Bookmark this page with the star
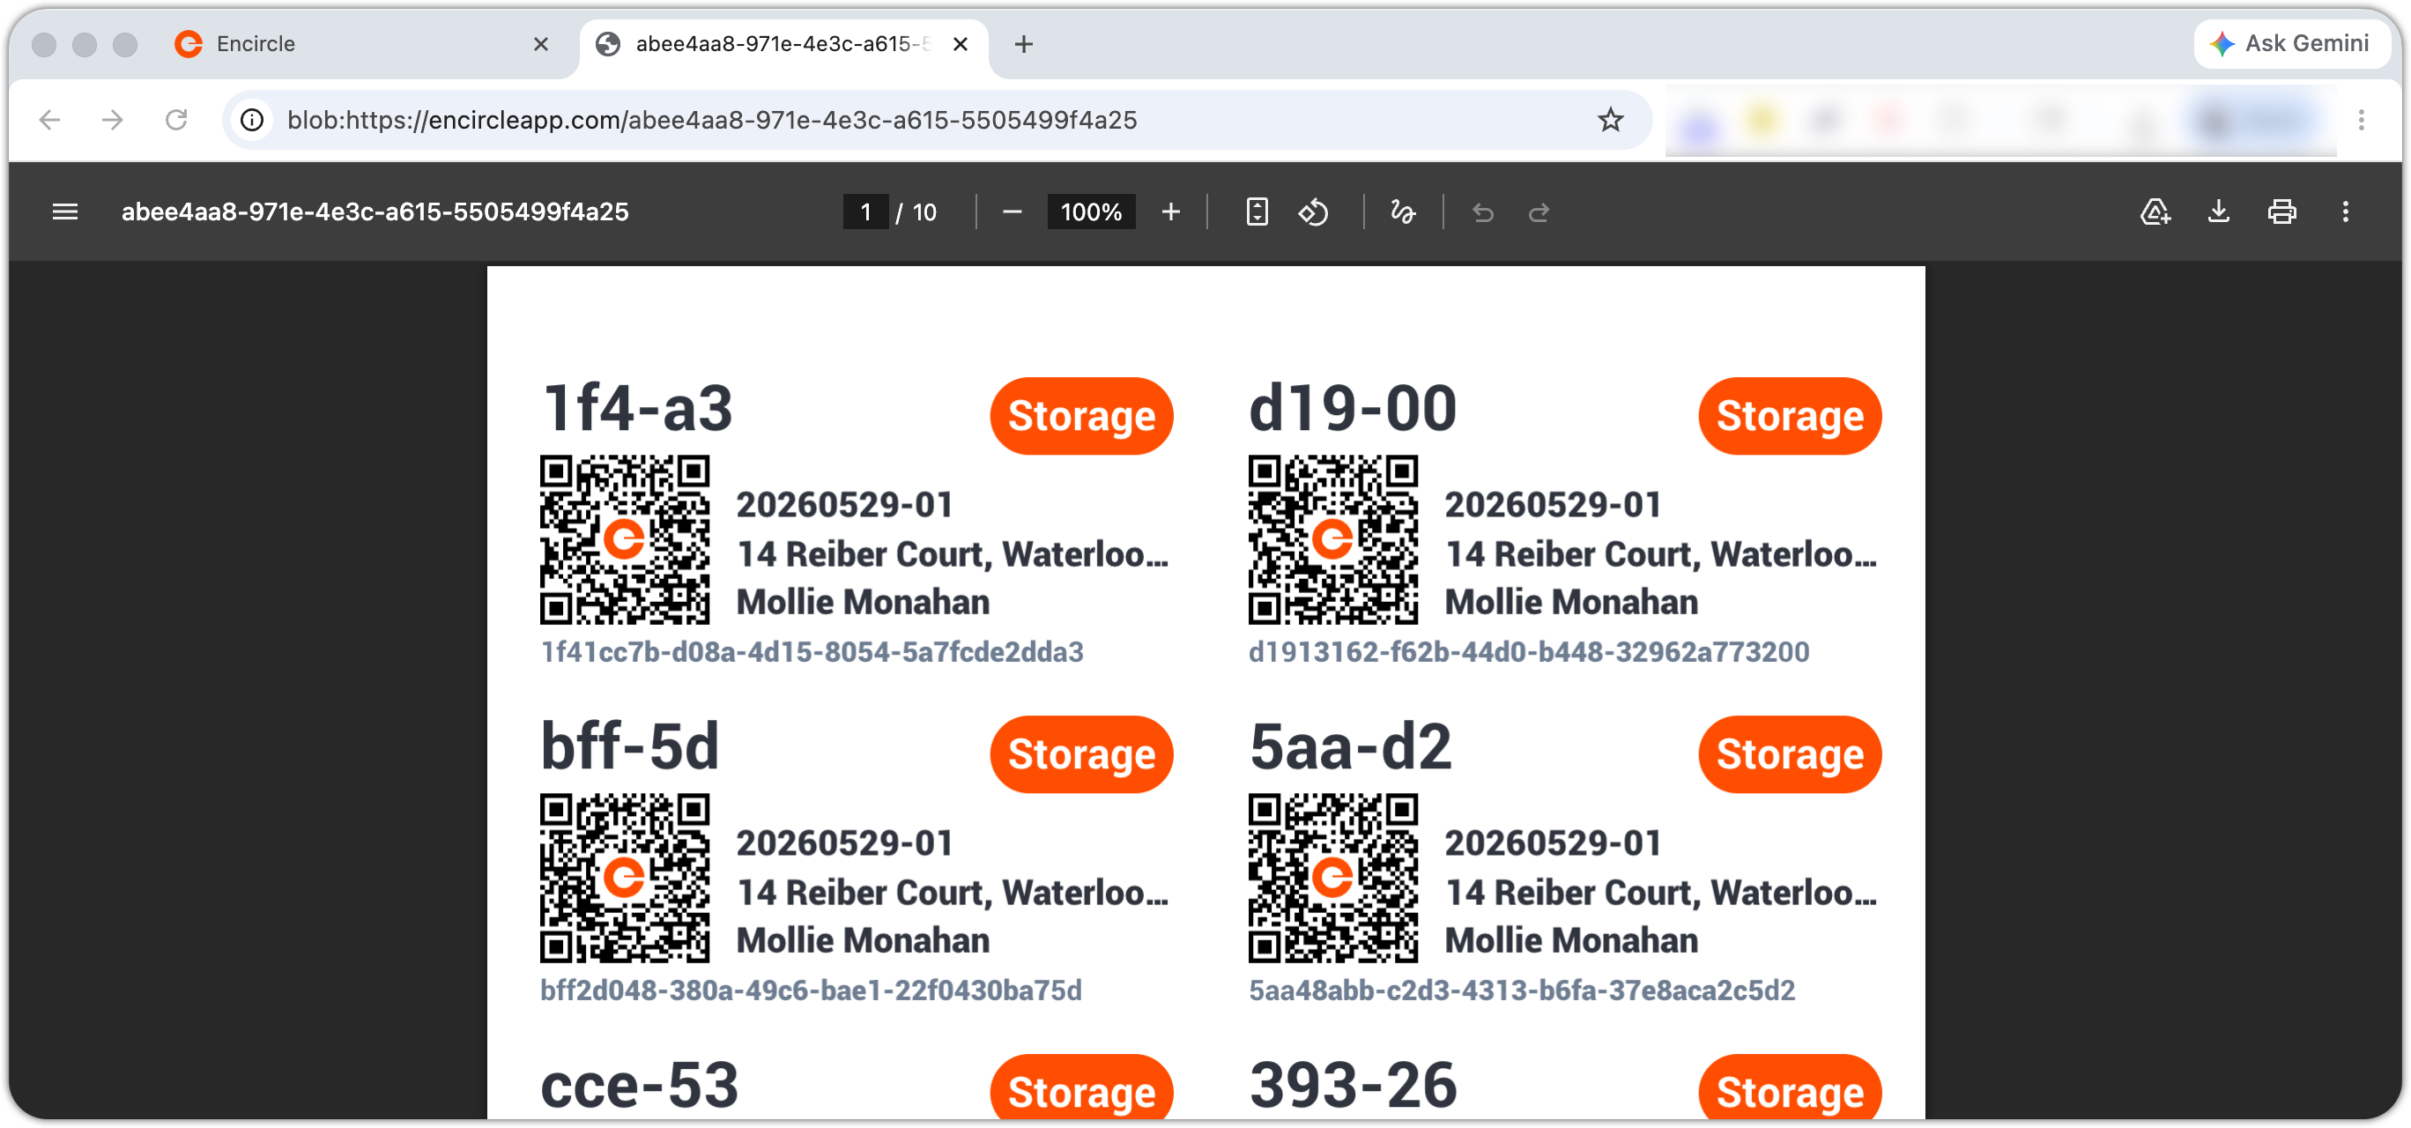The image size is (2411, 1128). pyautogui.click(x=1610, y=120)
